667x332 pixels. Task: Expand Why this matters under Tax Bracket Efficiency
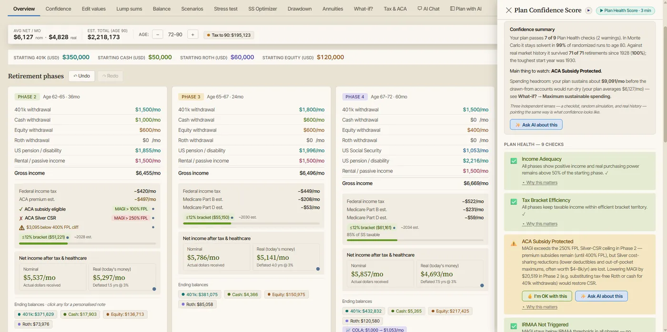pyautogui.click(x=539, y=224)
